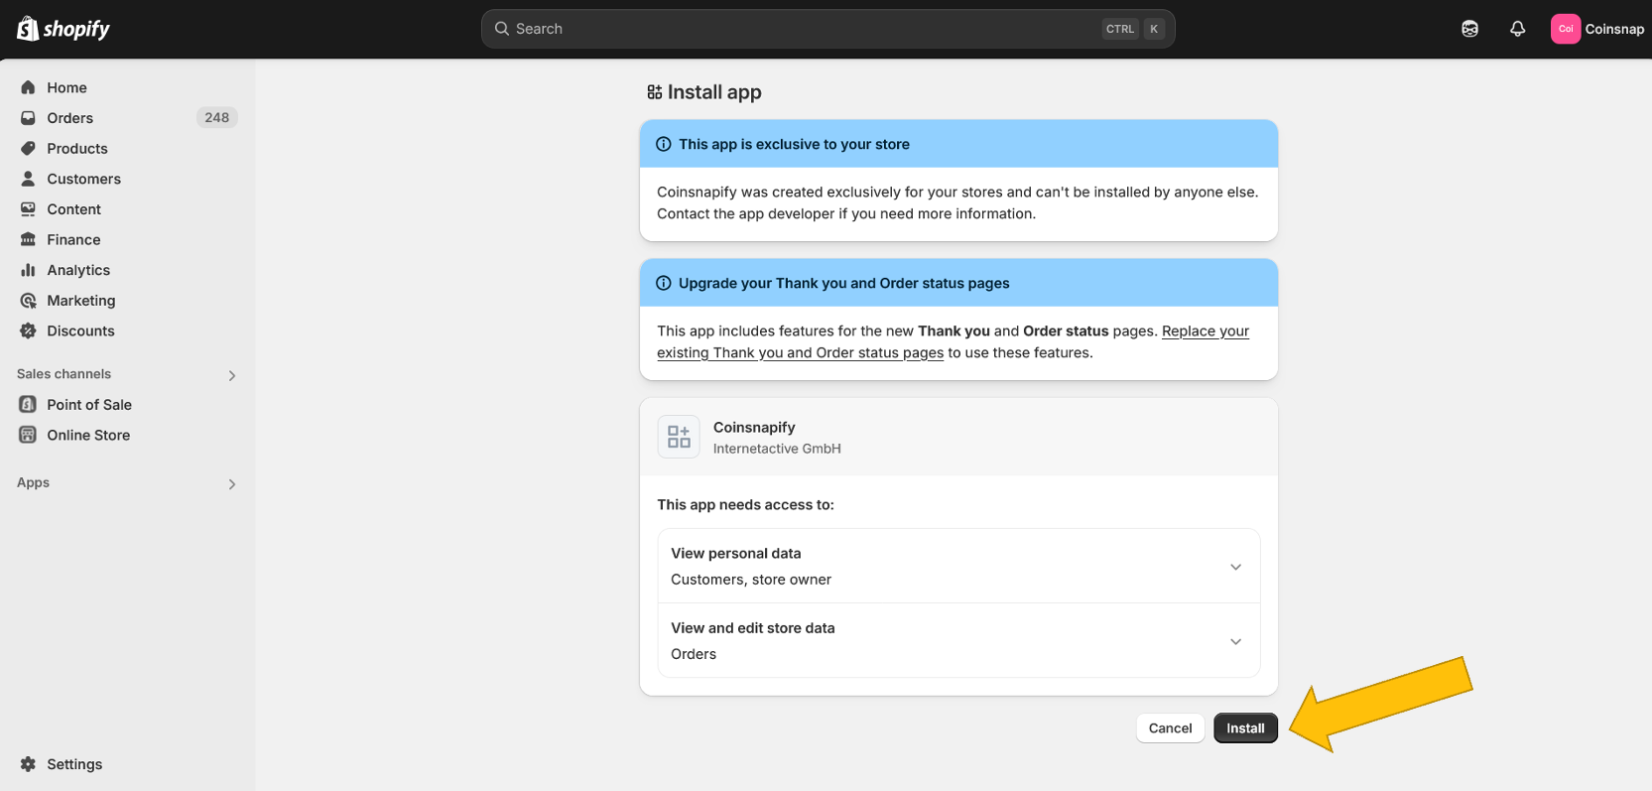The image size is (1652, 791).
Task: Click the Settings gear icon
Action: coord(28,764)
